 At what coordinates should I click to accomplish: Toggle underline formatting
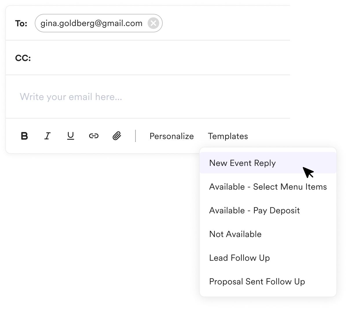[x=71, y=136]
